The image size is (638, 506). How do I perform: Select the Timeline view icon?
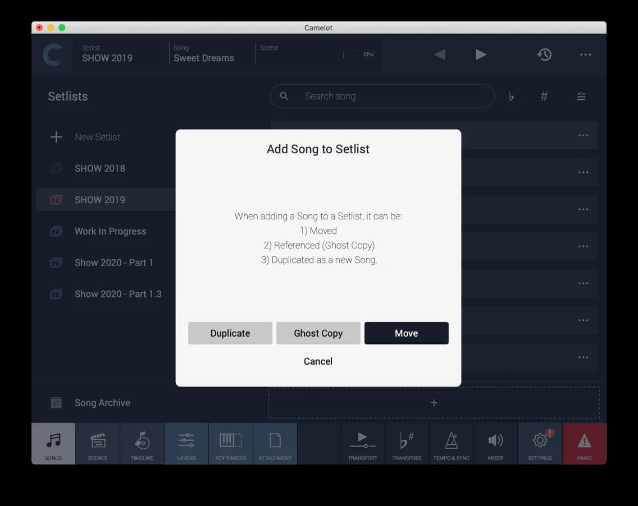click(x=142, y=443)
